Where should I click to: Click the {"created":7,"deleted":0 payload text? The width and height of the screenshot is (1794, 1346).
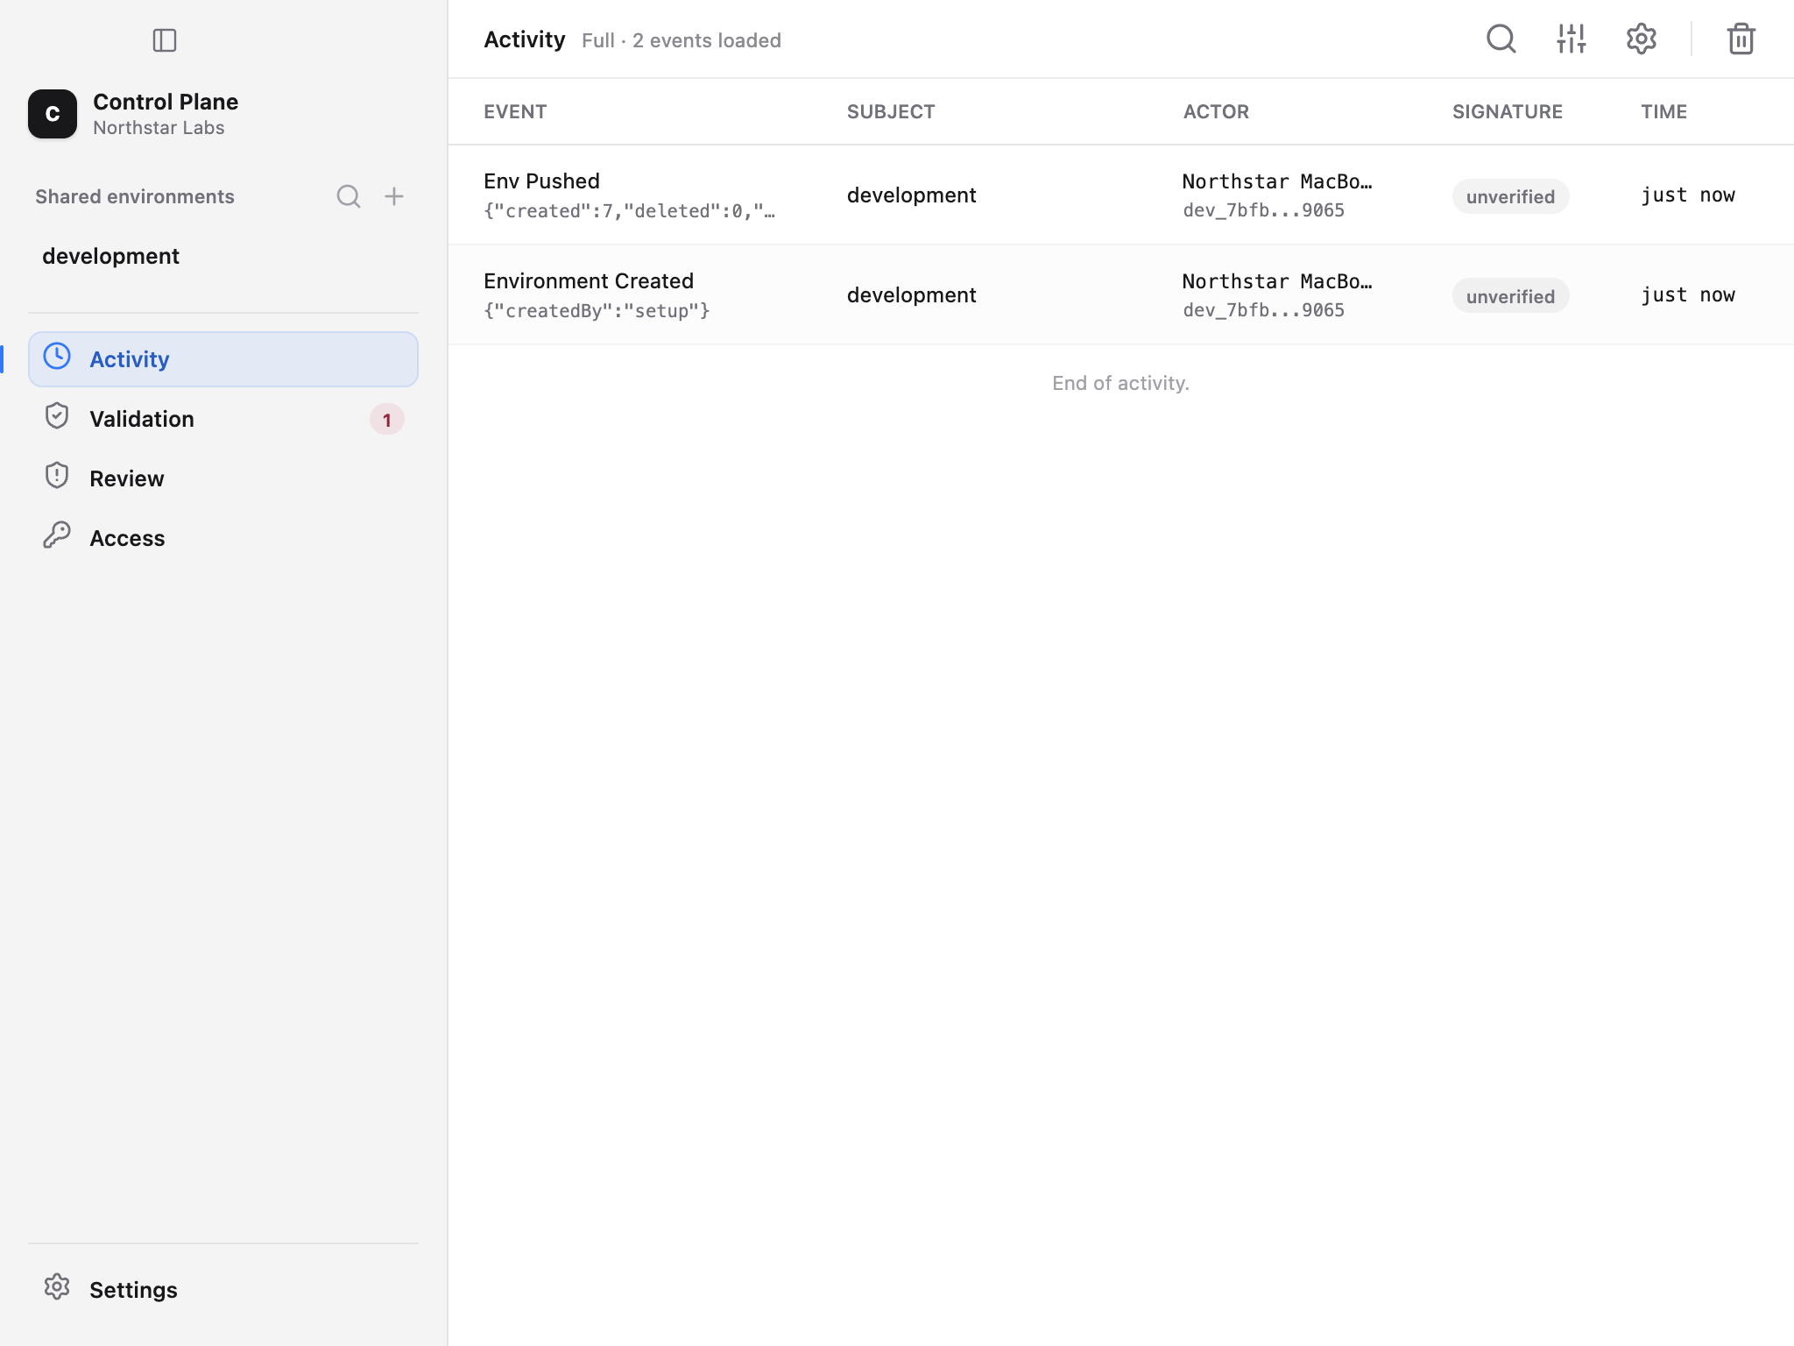pyautogui.click(x=630, y=211)
